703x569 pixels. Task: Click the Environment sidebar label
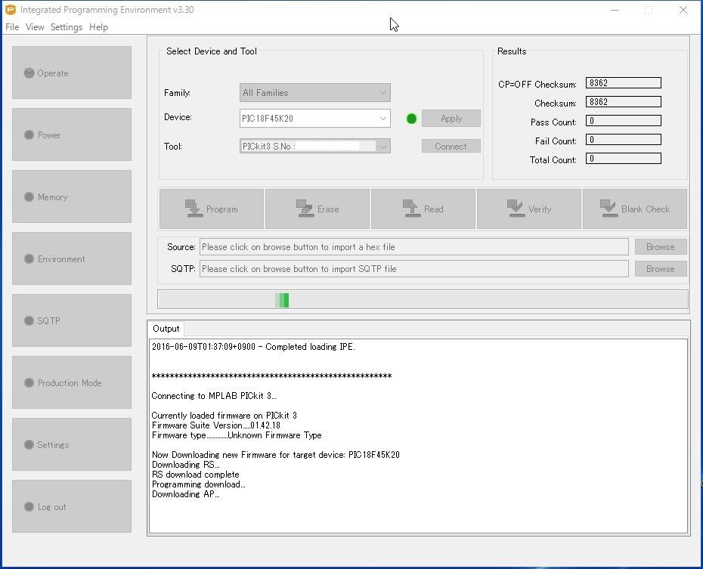[x=61, y=259]
